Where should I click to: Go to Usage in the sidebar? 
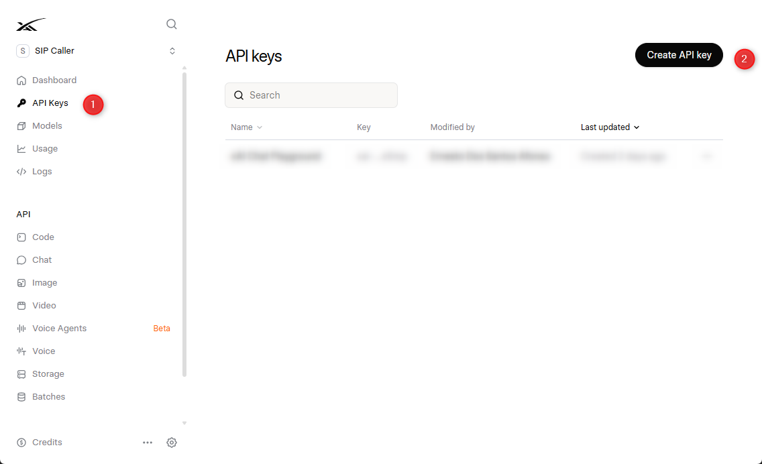(x=45, y=149)
